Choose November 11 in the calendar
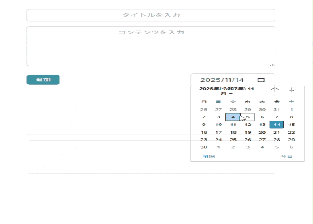 pyautogui.click(x=233, y=125)
